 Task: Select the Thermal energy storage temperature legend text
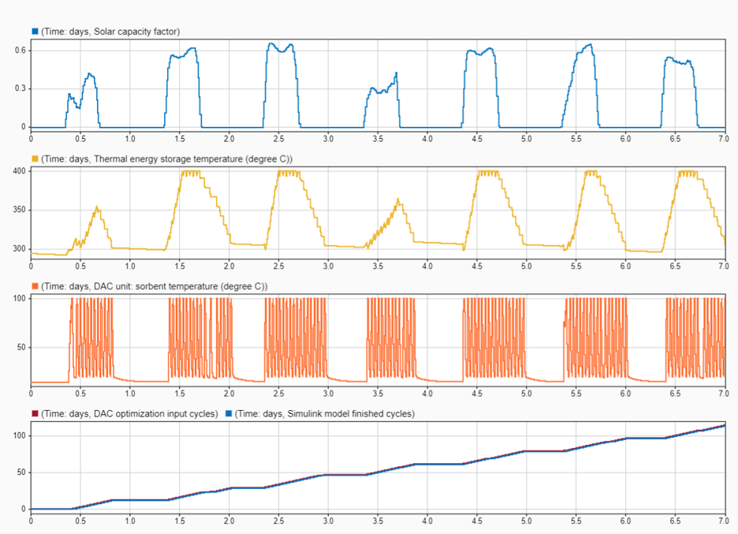click(167, 159)
